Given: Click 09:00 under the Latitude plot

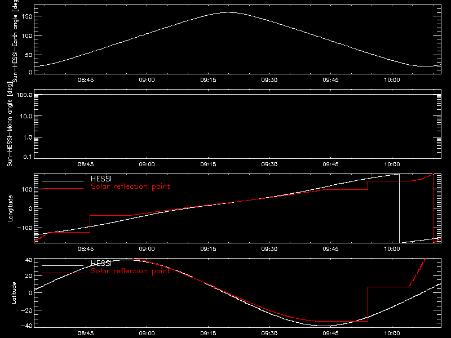Looking at the screenshot, I should (x=147, y=333).
